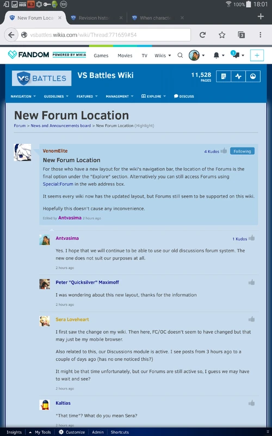Image resolution: width=272 pixels, height=436 pixels.
Task: Follow the Special:Forum link
Action: click(58, 184)
